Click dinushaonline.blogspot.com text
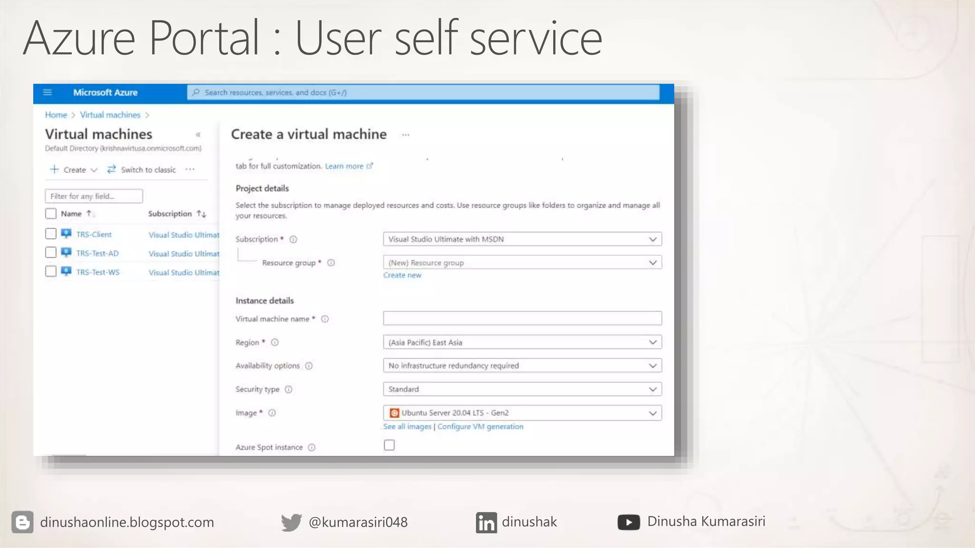The height and width of the screenshot is (548, 975). [127, 522]
